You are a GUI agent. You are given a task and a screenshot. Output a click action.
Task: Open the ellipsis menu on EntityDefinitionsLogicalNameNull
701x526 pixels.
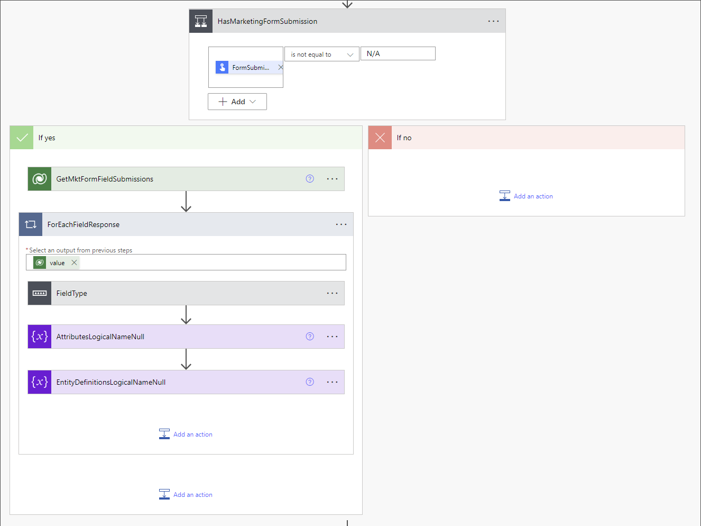tap(332, 382)
